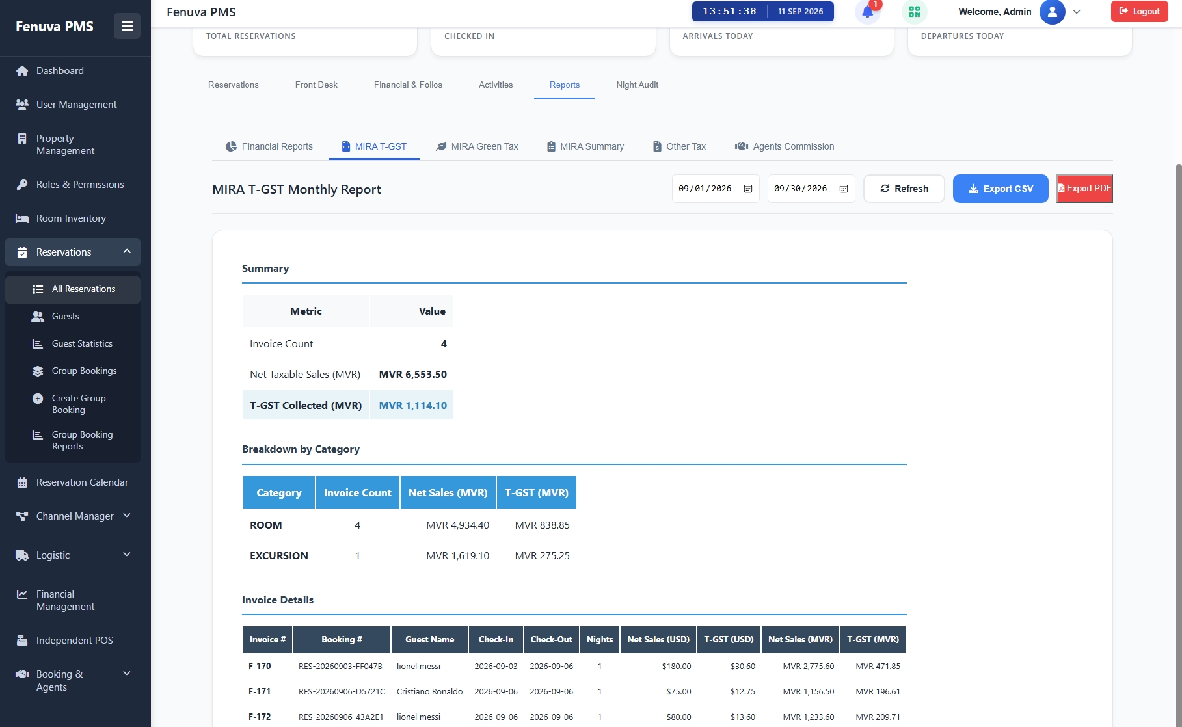Click booking number RES-20260903-FF047B
Screen dimensions: 1182x727
point(340,667)
